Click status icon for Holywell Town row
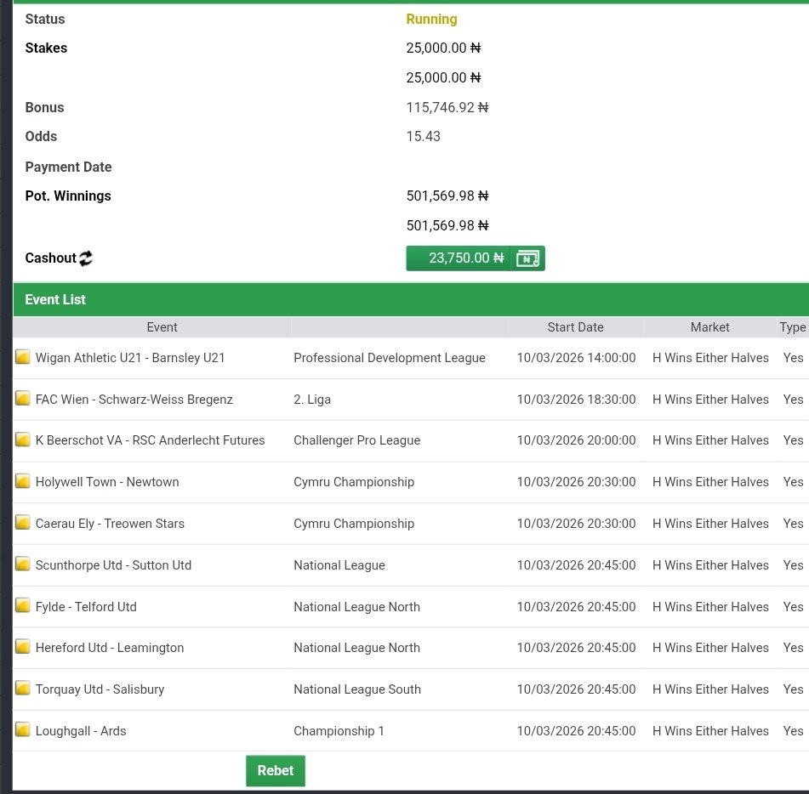Screen dimensions: 809x794 pyautogui.click(x=23, y=481)
